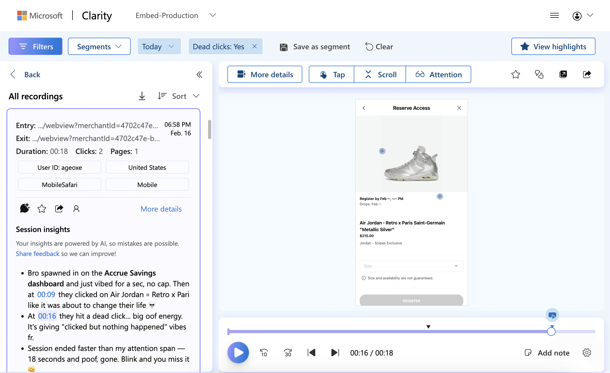The height and width of the screenshot is (373, 610).
Task: Click the playback timeline slider handle
Action: 551,332
